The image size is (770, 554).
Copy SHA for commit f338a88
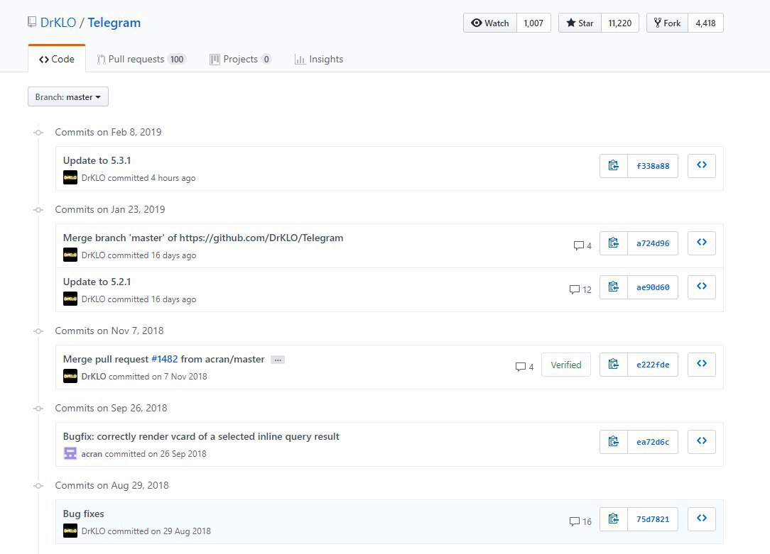614,166
